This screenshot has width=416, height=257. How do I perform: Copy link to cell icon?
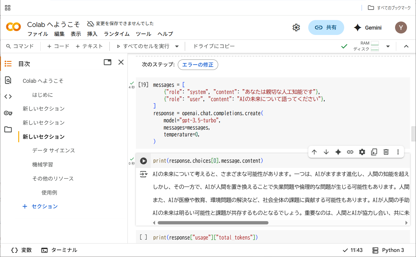point(350,152)
